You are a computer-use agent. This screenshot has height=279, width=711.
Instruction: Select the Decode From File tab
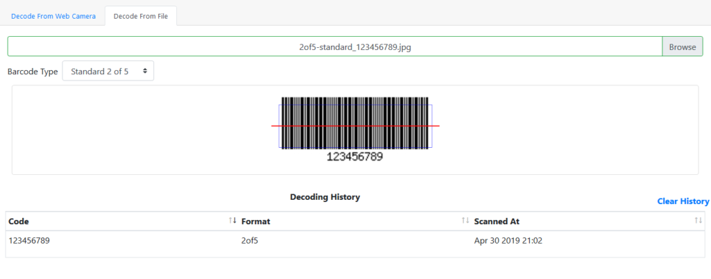click(x=140, y=16)
